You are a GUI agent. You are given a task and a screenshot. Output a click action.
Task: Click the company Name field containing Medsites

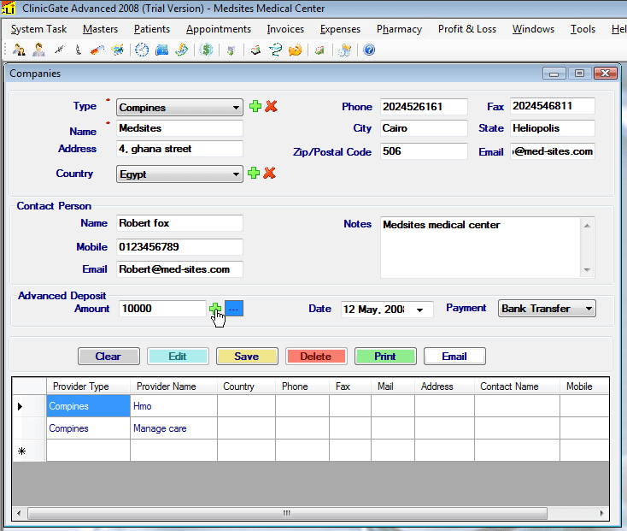click(179, 128)
